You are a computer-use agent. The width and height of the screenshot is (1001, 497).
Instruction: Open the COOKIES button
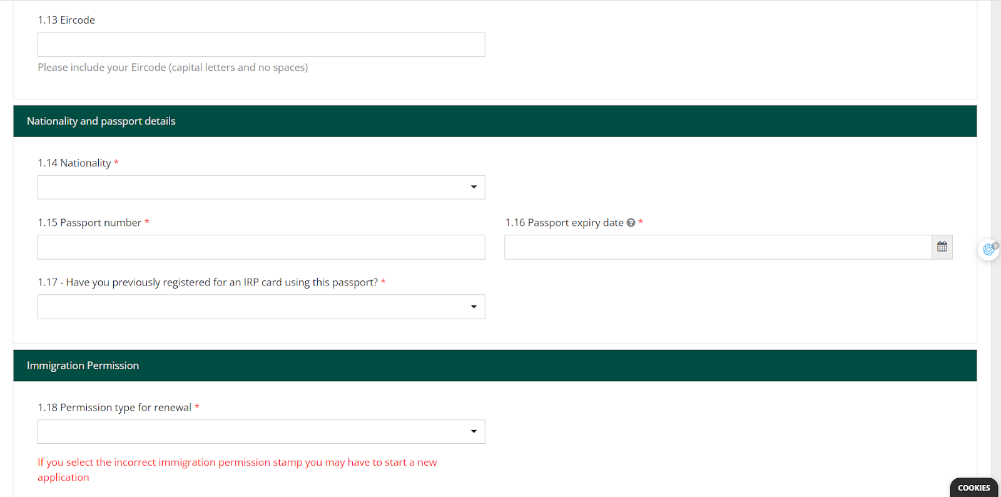[x=974, y=488]
